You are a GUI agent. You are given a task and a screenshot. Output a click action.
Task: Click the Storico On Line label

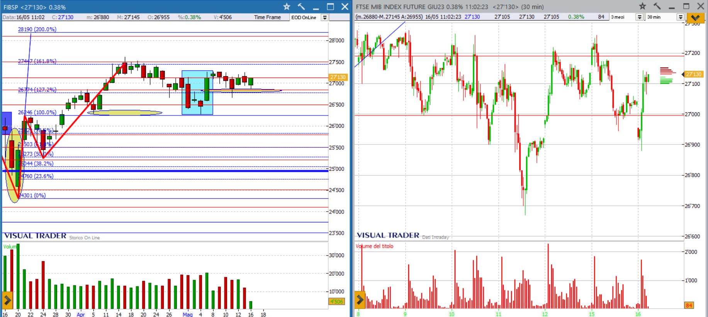click(85, 238)
